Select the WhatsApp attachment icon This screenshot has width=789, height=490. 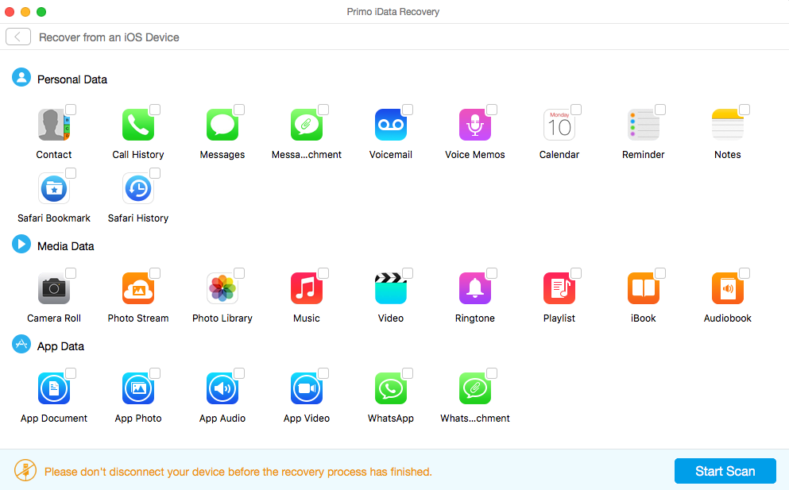(474, 388)
